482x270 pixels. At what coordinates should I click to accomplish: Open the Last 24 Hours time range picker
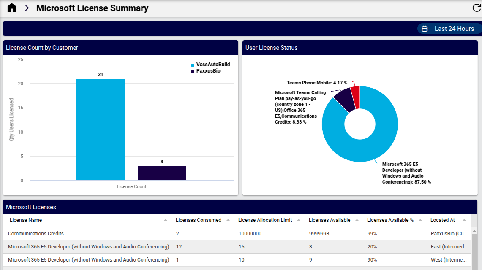pyautogui.click(x=449, y=29)
